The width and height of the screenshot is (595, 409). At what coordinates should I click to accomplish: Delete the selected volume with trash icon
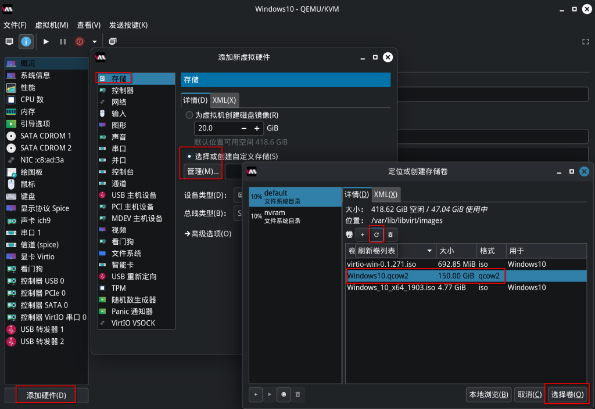click(x=390, y=234)
